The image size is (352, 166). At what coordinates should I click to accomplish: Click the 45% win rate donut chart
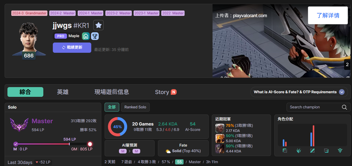[x=117, y=127]
